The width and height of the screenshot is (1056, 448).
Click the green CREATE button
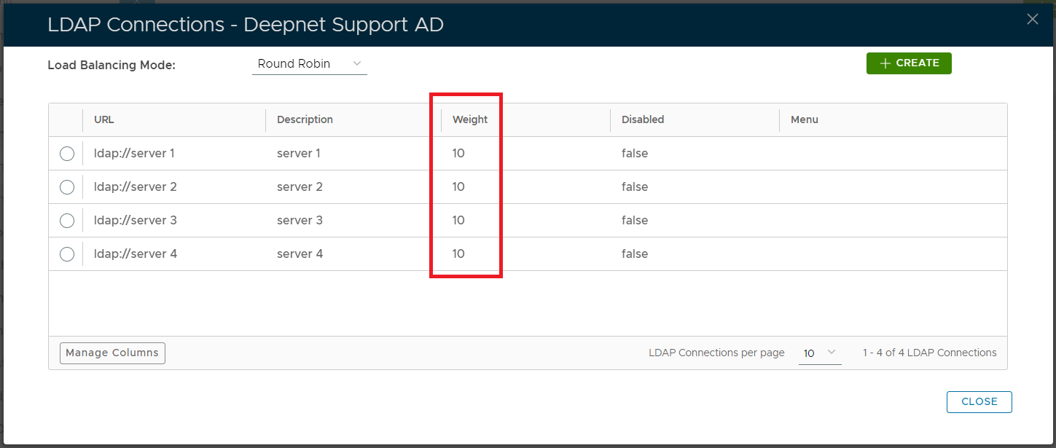(909, 63)
